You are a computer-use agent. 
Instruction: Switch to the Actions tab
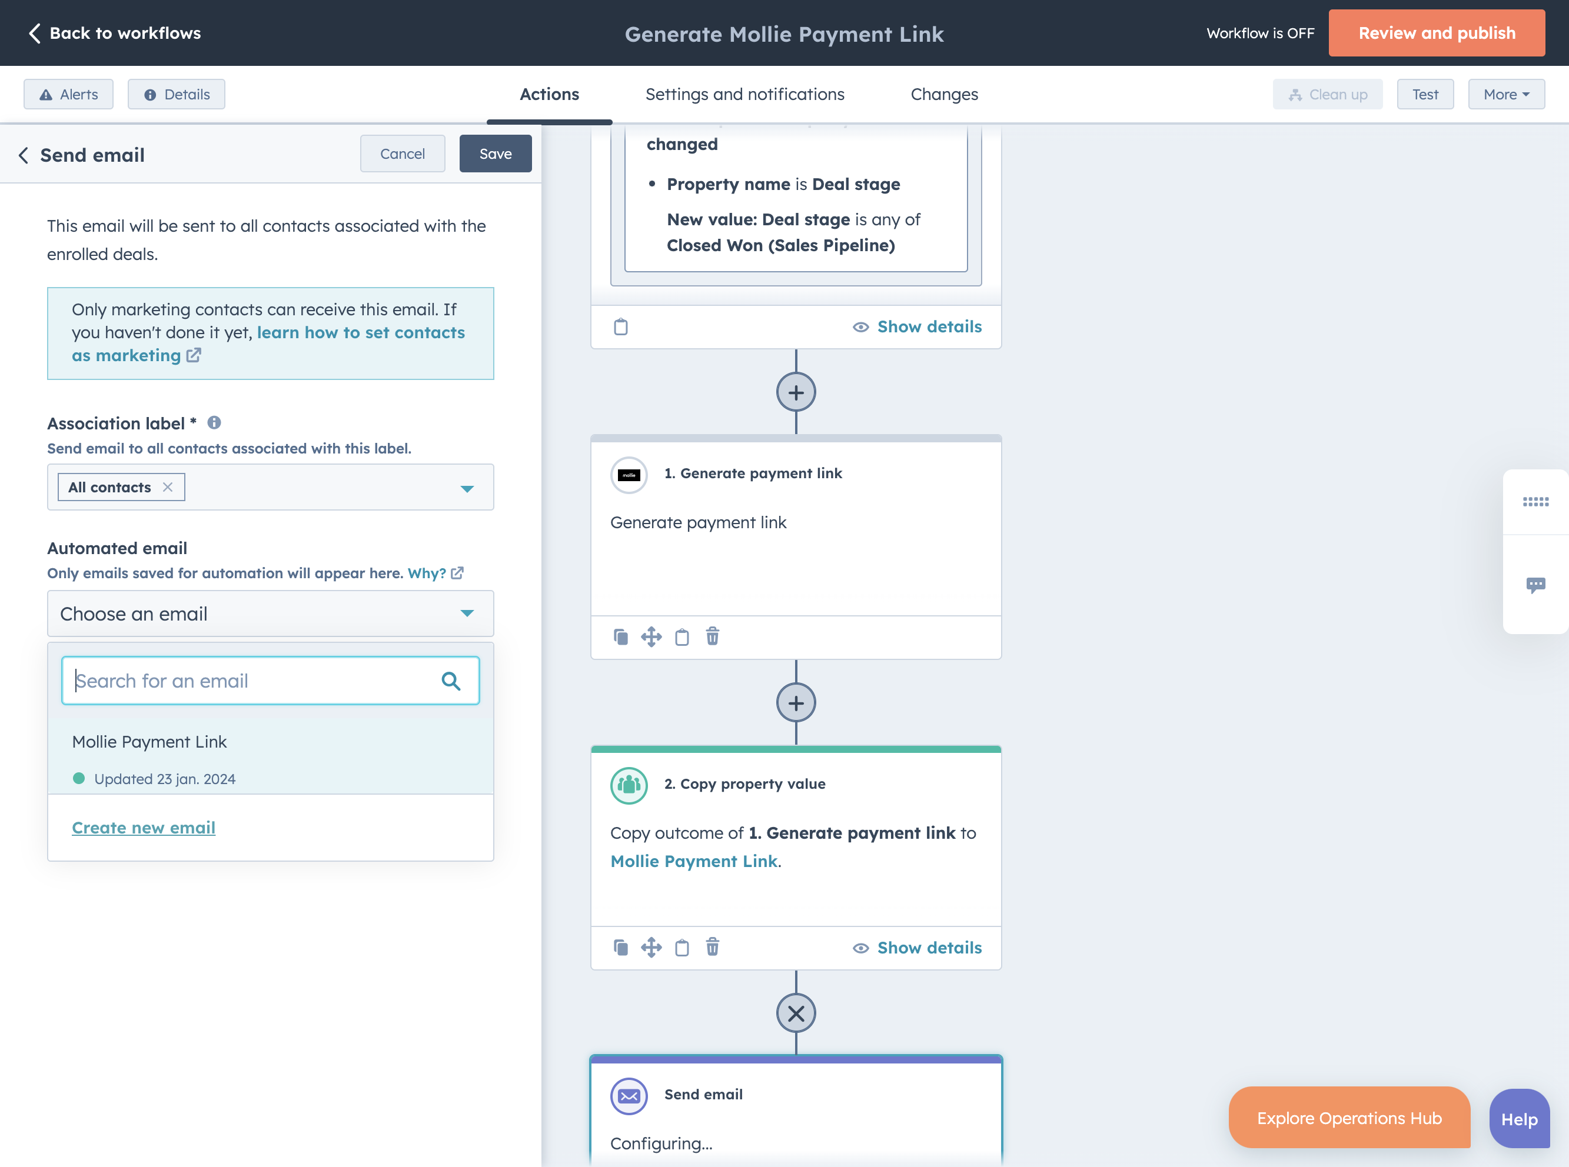pyautogui.click(x=549, y=94)
